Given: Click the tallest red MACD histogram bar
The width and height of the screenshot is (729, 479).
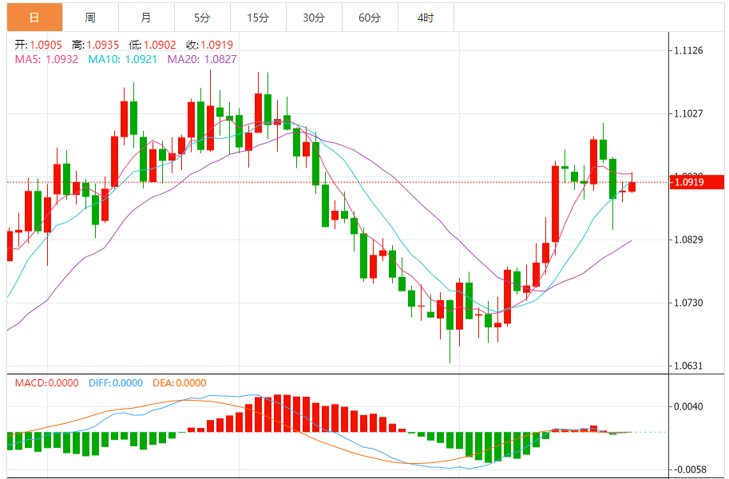Looking at the screenshot, I should click(x=278, y=414).
